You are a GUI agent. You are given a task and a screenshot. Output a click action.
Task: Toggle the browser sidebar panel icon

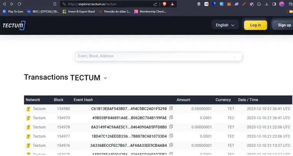pyautogui.click(x=274, y=4)
